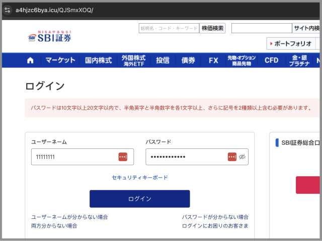Click the ユーザーネーム input field
322x241 pixels.
pyautogui.click(x=75, y=157)
